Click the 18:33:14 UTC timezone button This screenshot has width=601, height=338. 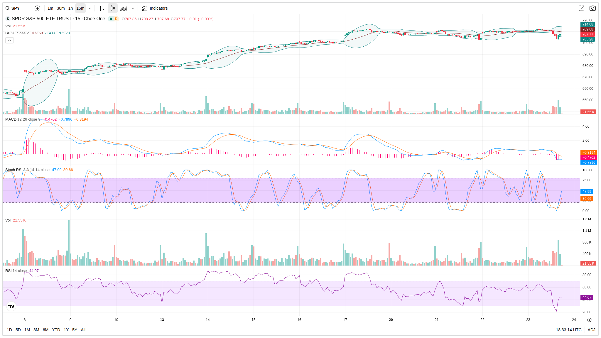(x=568, y=330)
